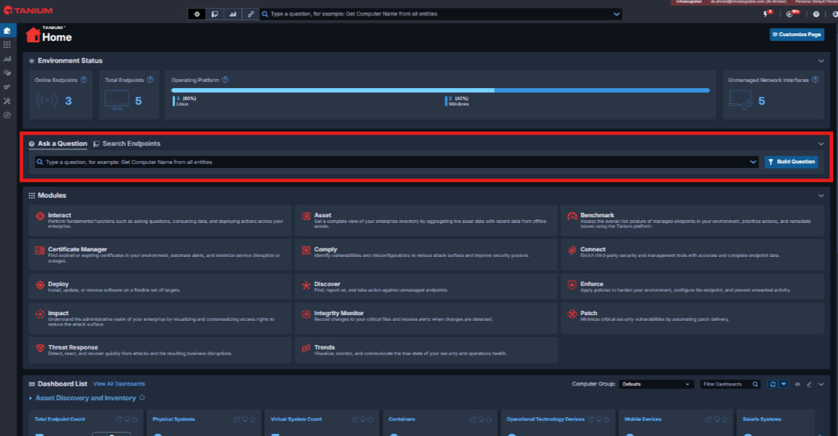838x436 pixels.
Task: Click the Customize Page button
Action: pyautogui.click(x=797, y=34)
